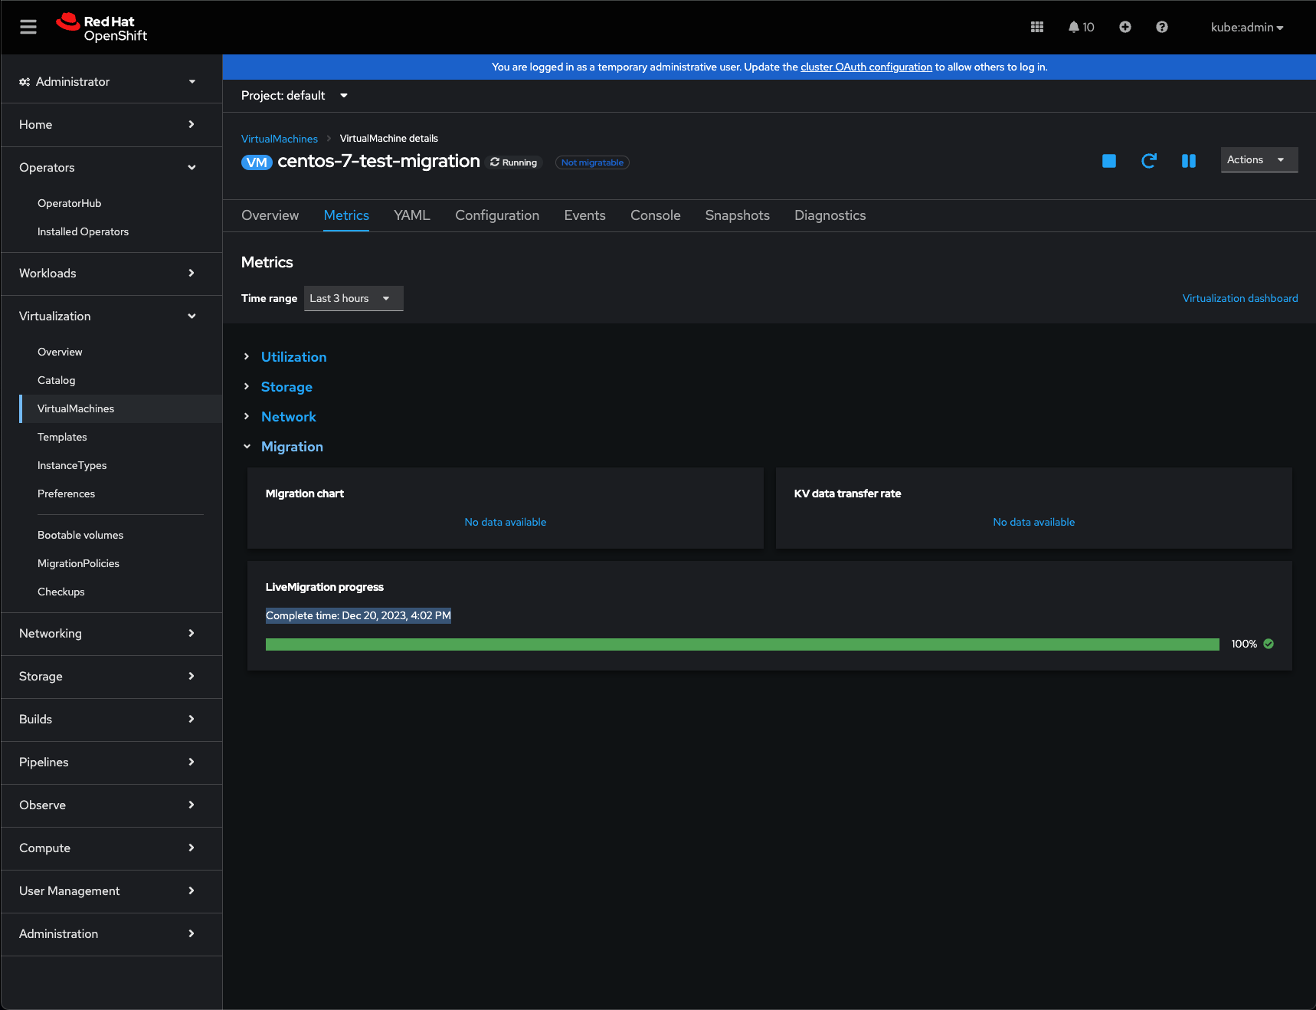Open notifications bell icon
Viewport: 1316px width, 1010px height.
1074,28
